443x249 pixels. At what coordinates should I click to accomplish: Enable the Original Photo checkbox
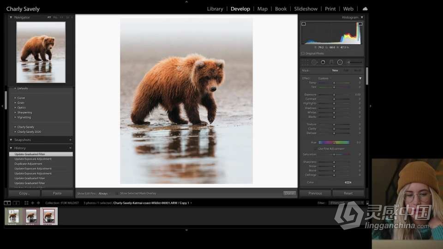pos(303,53)
